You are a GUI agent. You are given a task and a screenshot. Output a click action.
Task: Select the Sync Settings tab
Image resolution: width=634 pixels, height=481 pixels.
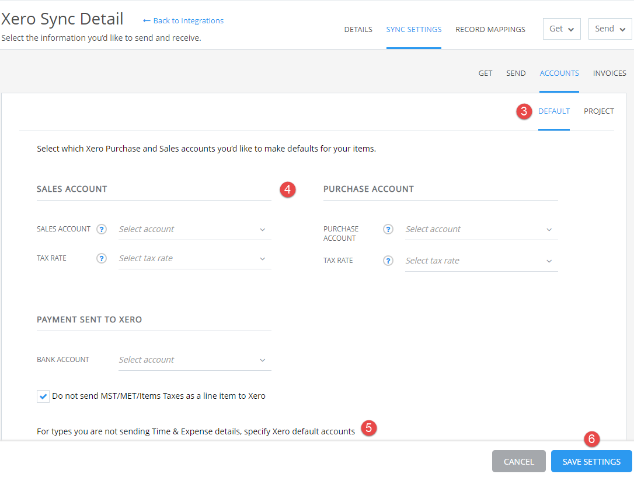(x=414, y=30)
